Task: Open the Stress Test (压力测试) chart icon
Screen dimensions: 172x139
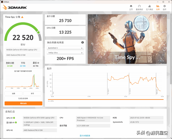Action: tap(150, 6)
